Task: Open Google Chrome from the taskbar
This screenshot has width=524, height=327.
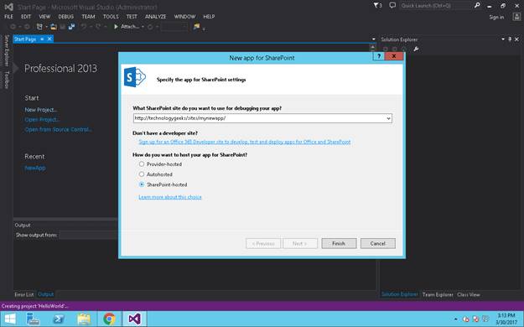Action: pos(109,319)
